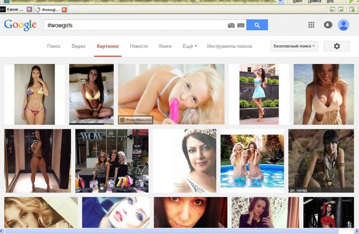Click Инструменты поиска link
The image size is (359, 234).
229,46
